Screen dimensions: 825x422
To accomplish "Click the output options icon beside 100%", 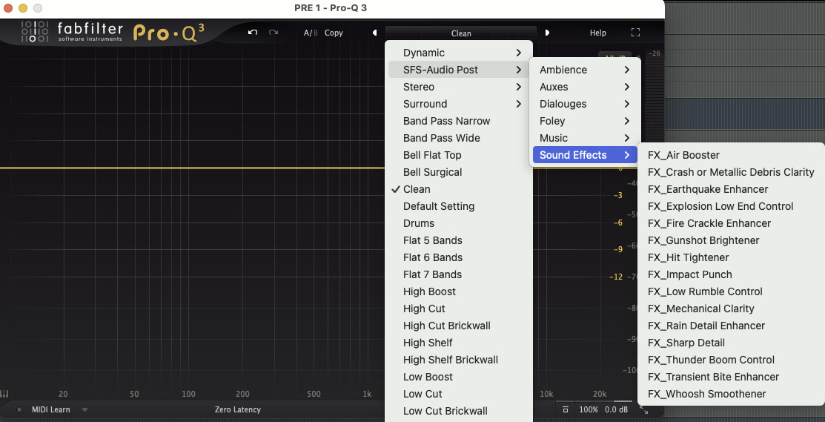I will (x=566, y=409).
